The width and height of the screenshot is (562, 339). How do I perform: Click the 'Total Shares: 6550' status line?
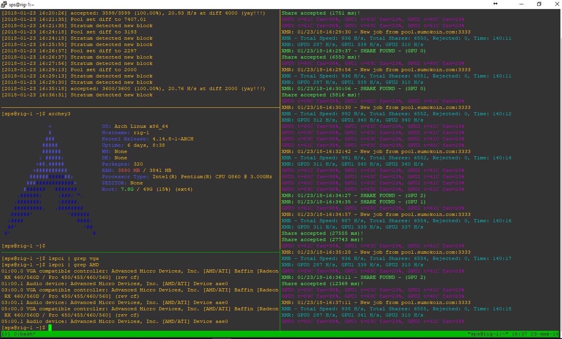397,38
